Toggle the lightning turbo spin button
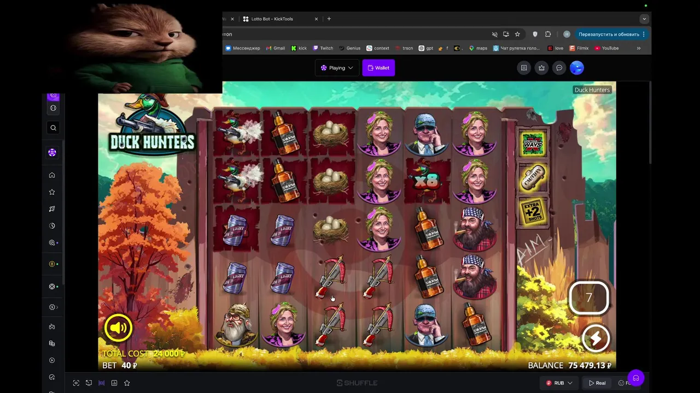700x393 pixels. 596,338
